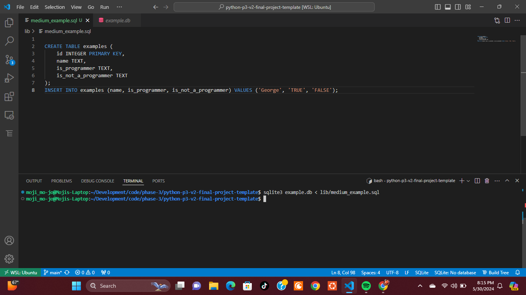The width and height of the screenshot is (526, 295).
Task: Open Source Control view with 3 changes
Action: tap(9, 60)
